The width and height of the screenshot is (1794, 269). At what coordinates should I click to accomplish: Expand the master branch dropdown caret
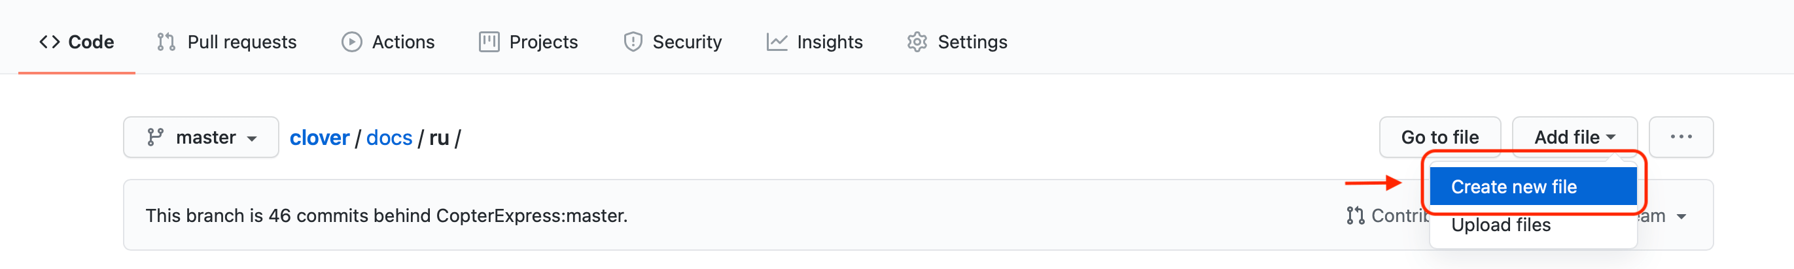(x=252, y=138)
